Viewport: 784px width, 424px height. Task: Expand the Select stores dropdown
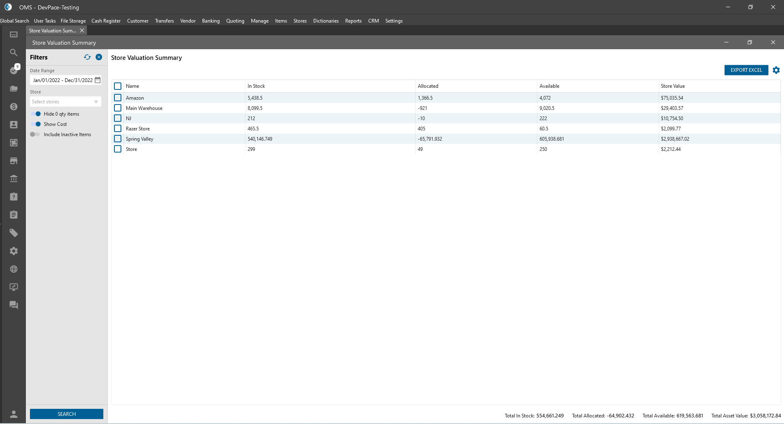click(66, 102)
